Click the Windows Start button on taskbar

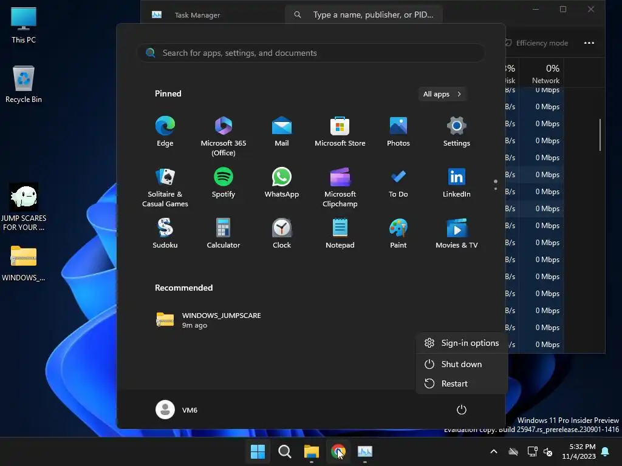(258, 451)
